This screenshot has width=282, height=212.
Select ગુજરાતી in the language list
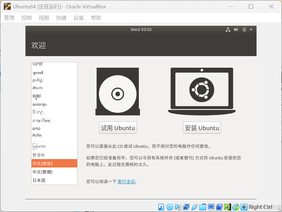54,73
